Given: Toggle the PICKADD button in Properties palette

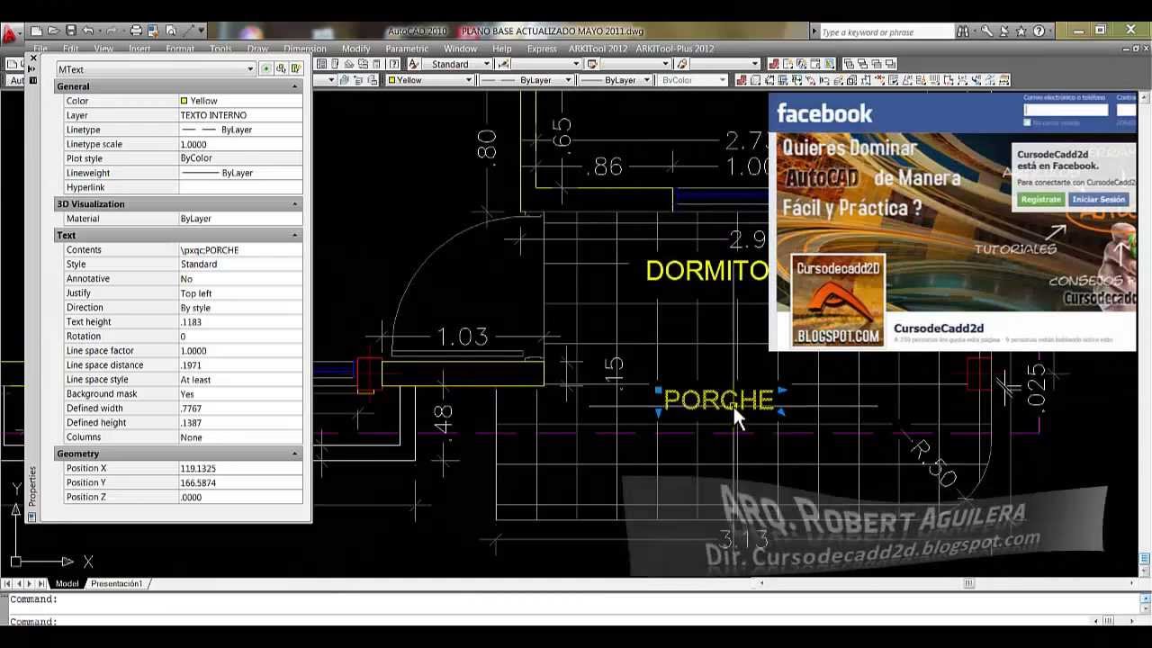Looking at the screenshot, I should 265,68.
